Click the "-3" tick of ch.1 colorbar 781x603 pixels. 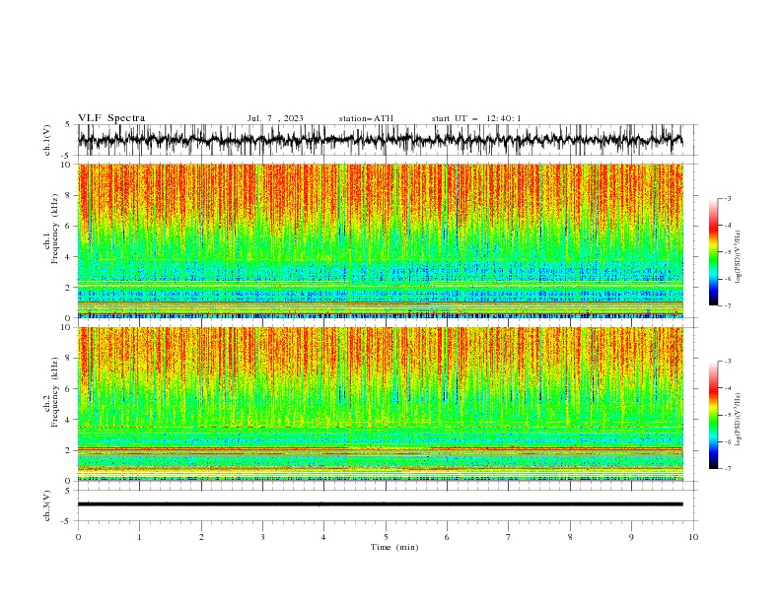[x=728, y=198]
